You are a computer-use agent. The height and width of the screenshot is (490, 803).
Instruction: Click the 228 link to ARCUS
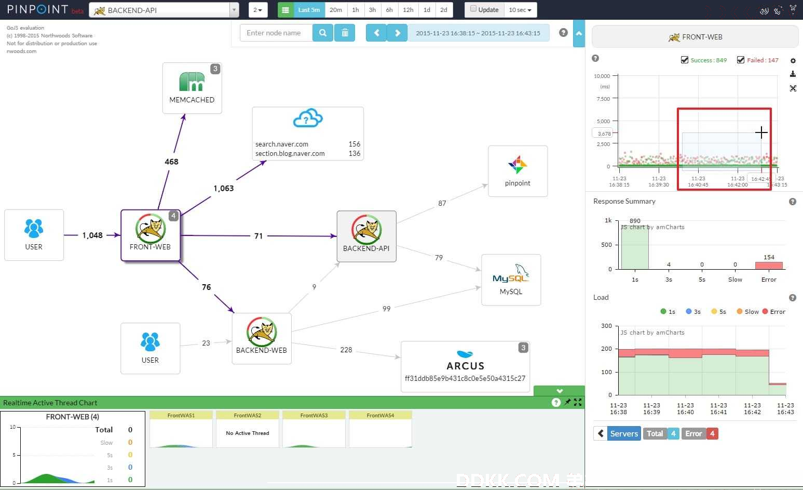pos(346,350)
